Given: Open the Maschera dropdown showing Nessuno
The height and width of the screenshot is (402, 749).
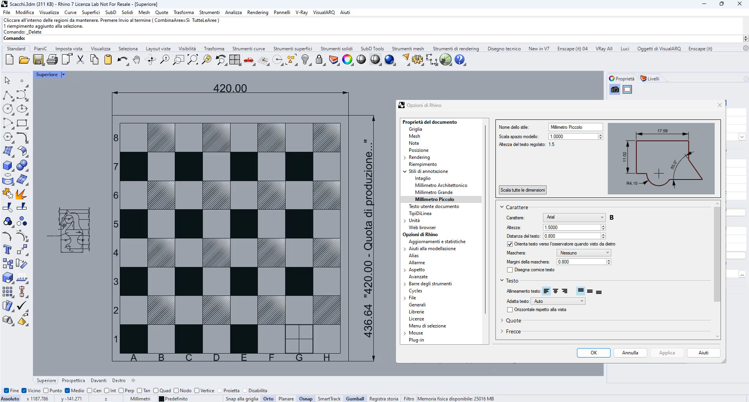Looking at the screenshot, I should pos(584,253).
